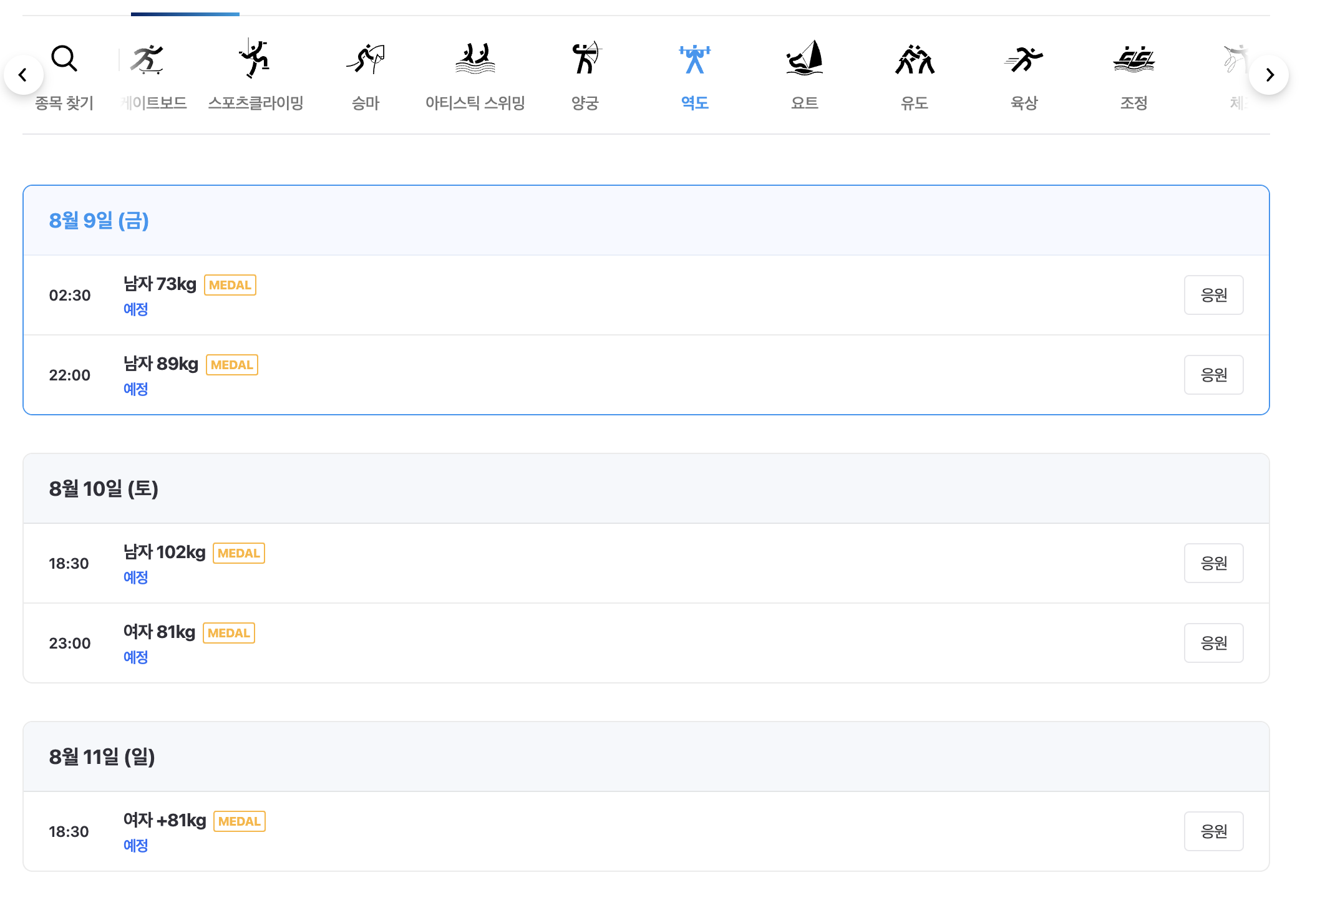
Task: Select the athletics (육상) icon
Action: (x=1024, y=60)
